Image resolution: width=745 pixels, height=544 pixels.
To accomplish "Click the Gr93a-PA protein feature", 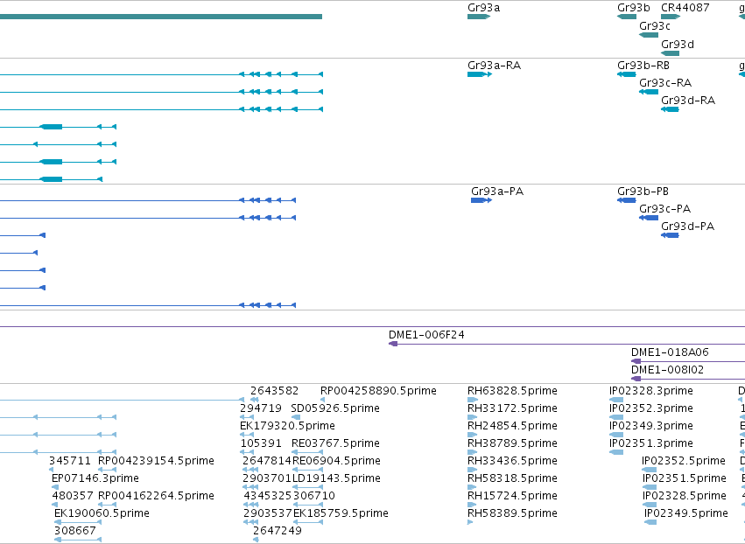I will pos(481,200).
